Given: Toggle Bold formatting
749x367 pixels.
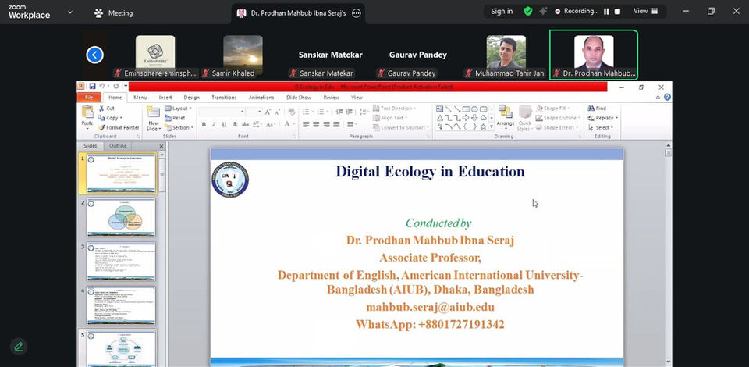Looking at the screenshot, I should pos(204,124).
